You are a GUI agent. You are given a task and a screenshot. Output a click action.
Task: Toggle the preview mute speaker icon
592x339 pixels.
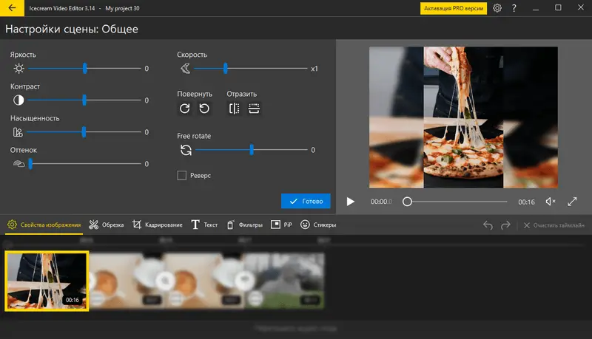[x=551, y=202]
